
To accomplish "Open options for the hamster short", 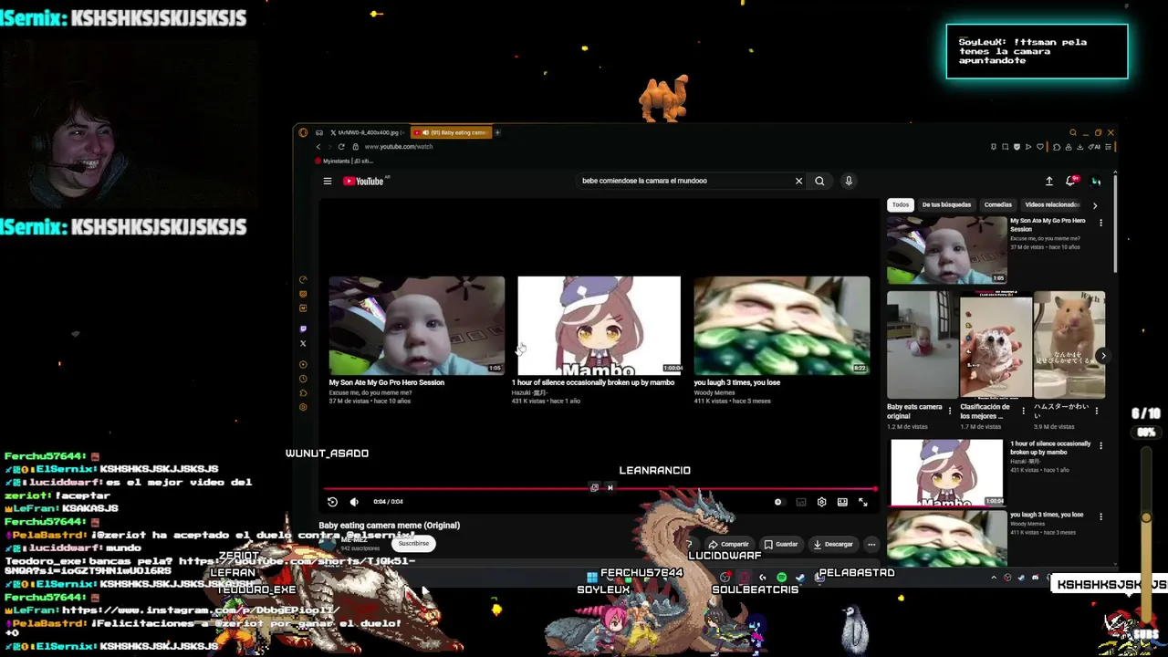I will tap(1097, 412).
